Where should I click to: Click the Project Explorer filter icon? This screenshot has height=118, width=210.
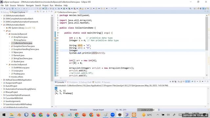pyautogui.click(x=40, y=12)
